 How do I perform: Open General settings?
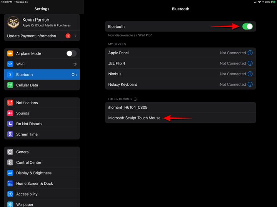pyautogui.click(x=42, y=152)
